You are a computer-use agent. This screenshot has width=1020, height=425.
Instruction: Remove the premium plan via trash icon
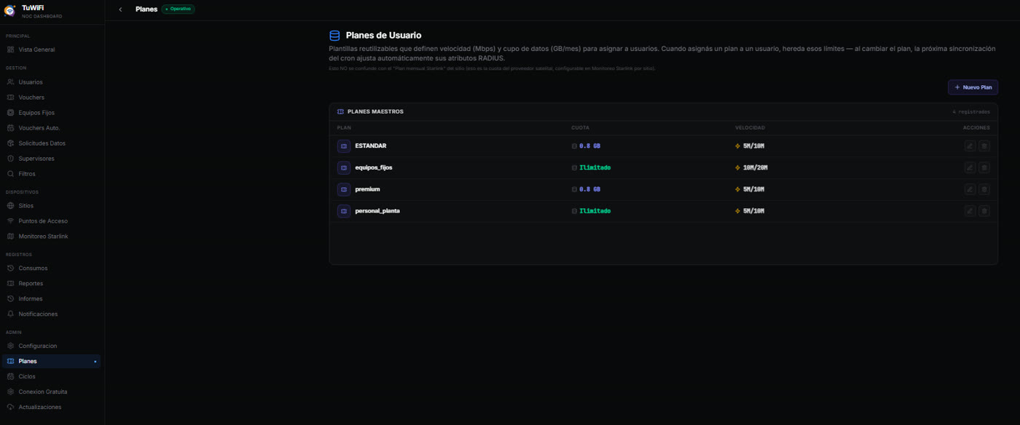[984, 189]
